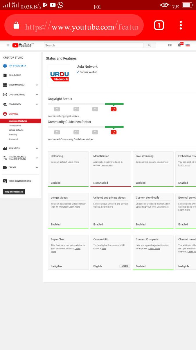
Task: Click the Analytics bar chart icon
Action: [5, 148]
